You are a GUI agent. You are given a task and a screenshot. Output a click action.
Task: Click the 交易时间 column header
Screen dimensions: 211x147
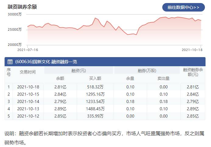tap(28, 72)
